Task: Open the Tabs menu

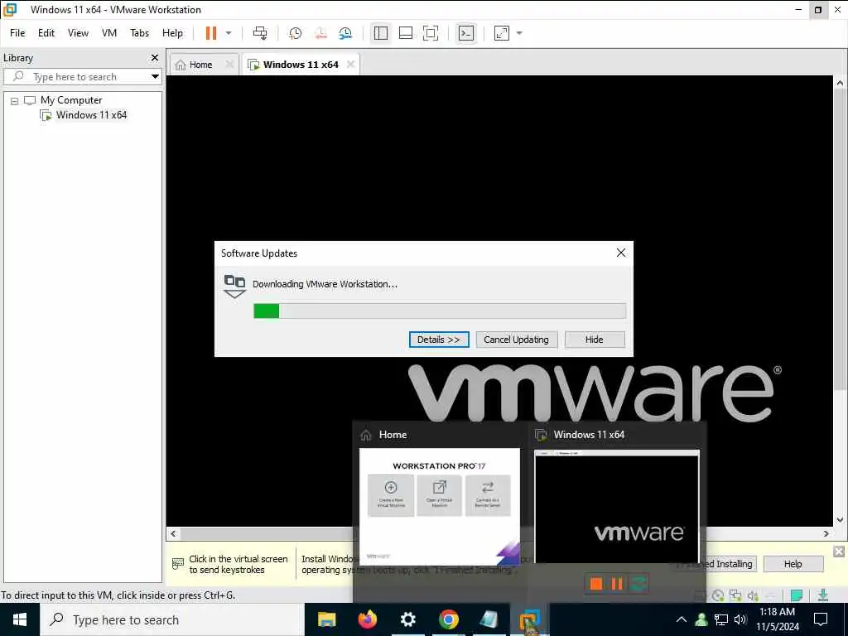Action: pos(139,33)
